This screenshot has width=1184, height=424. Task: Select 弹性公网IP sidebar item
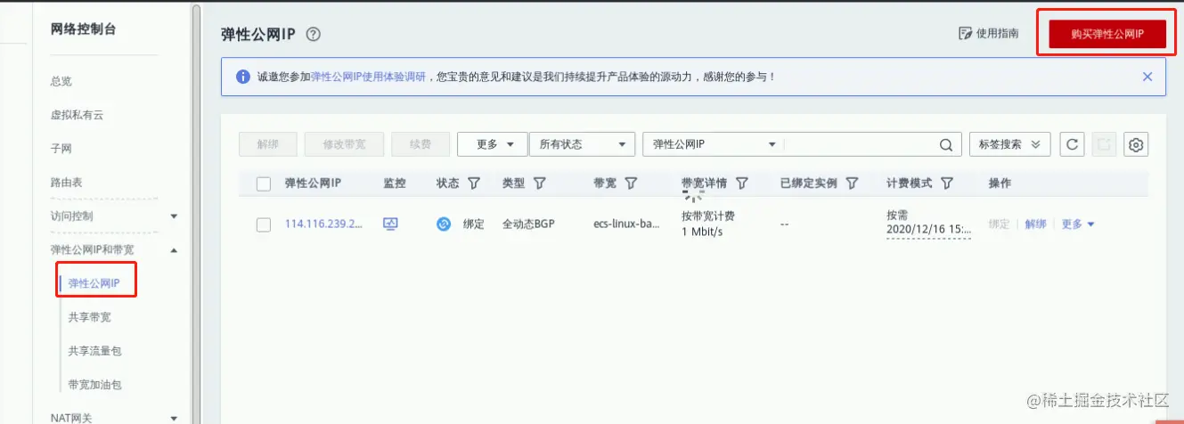point(94,283)
